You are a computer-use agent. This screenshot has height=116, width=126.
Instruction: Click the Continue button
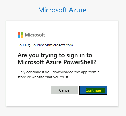coord(93,90)
